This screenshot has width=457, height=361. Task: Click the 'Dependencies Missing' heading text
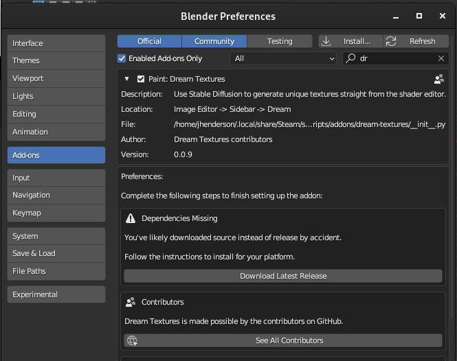tap(179, 218)
